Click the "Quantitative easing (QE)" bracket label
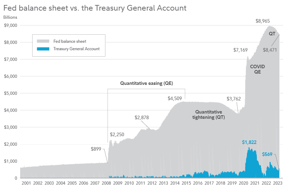The width and height of the screenshot is (283, 191). pyautogui.click(x=146, y=83)
